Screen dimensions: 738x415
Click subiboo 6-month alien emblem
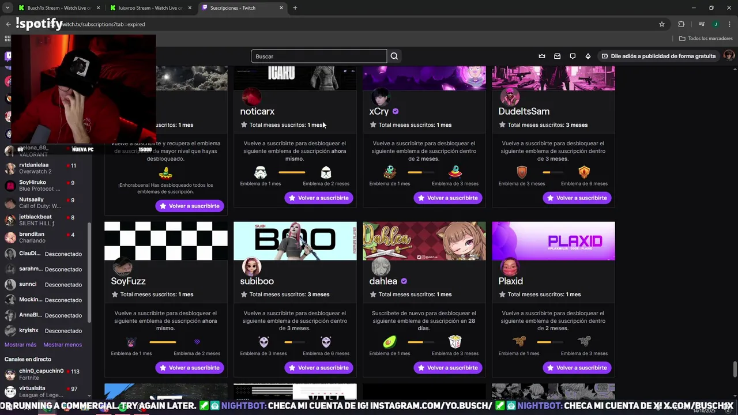[x=326, y=341]
